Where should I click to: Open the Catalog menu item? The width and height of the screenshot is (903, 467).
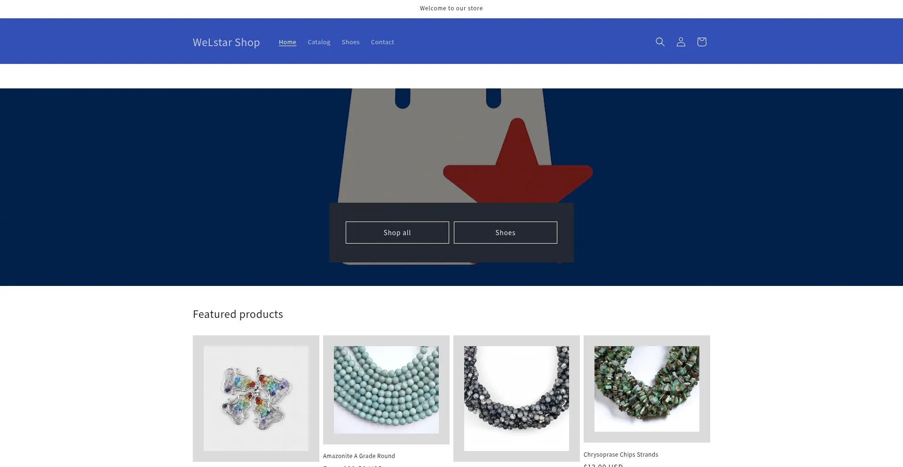[x=319, y=42]
